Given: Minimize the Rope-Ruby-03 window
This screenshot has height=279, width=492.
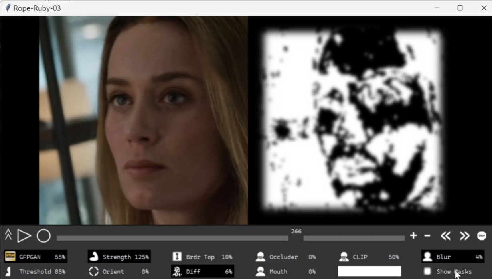Looking at the screenshot, I should [x=437, y=8].
